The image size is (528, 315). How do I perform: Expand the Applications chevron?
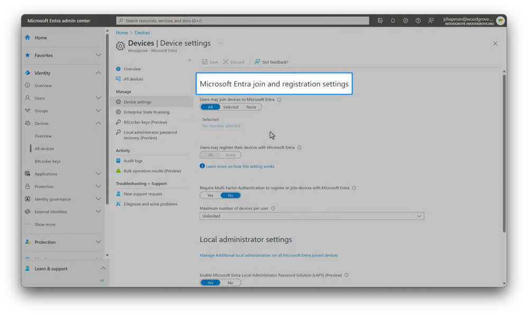coord(98,174)
